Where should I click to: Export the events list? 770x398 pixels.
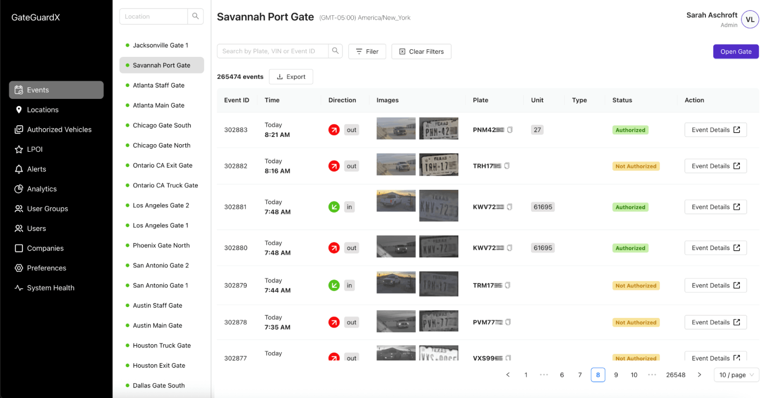click(291, 77)
